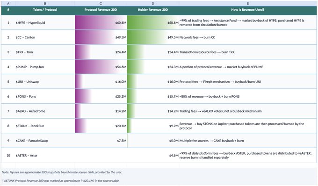Select the '$HYPE – Hyperliquid' cell
318x186 pixels.
click(45, 22)
